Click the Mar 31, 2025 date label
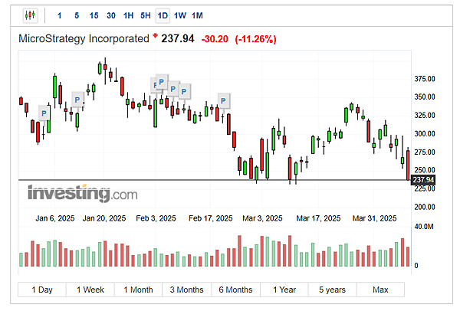460x311 pixels. pyautogui.click(x=374, y=218)
